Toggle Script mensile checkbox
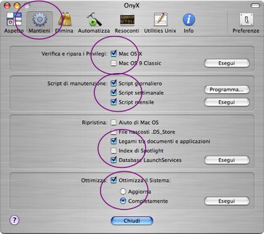Viewport: 264px width, 234px height. pos(114,102)
